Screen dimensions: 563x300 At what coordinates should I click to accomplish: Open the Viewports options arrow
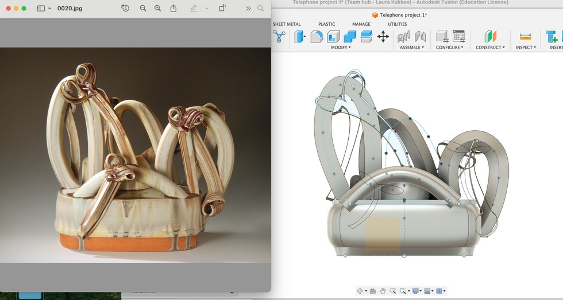coord(445,291)
